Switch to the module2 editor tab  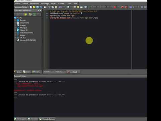73,72
